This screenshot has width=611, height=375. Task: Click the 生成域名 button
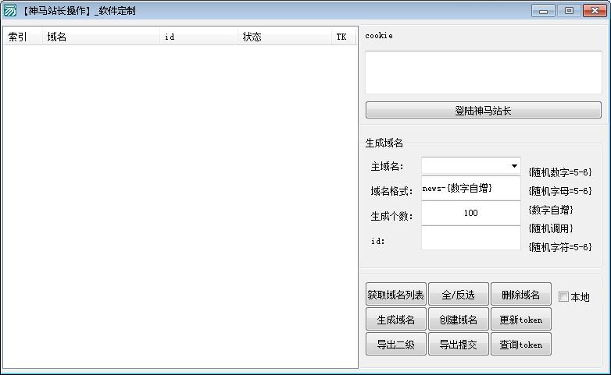coord(395,320)
